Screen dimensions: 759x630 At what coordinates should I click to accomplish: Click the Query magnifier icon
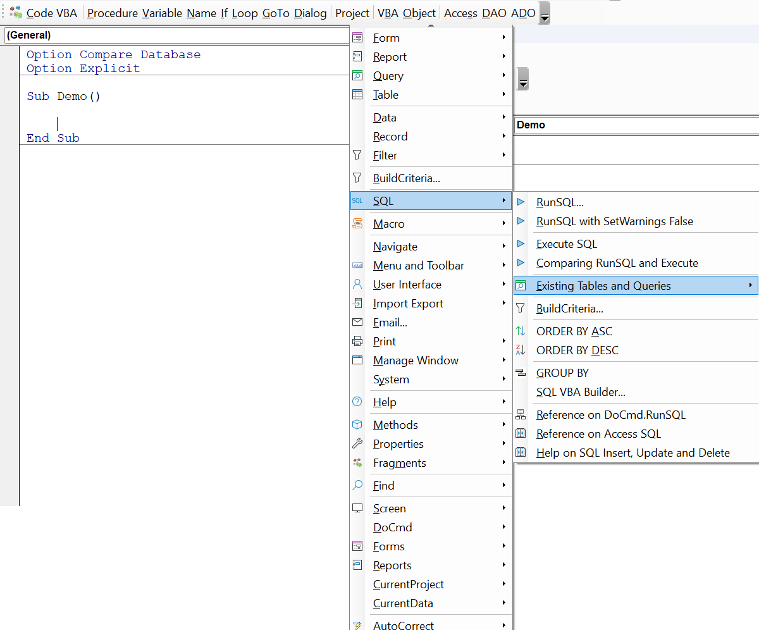[357, 76]
